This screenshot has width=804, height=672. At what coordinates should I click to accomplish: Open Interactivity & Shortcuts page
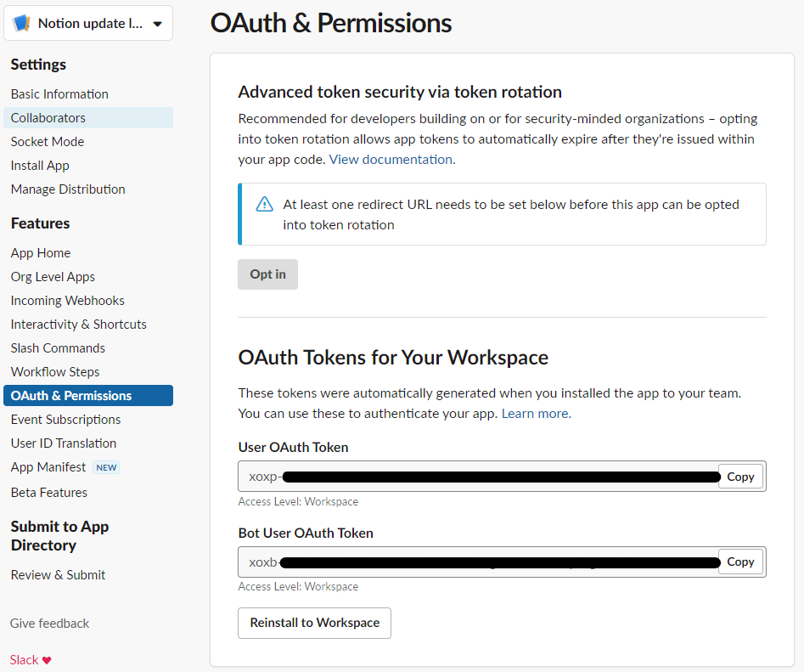[78, 325]
